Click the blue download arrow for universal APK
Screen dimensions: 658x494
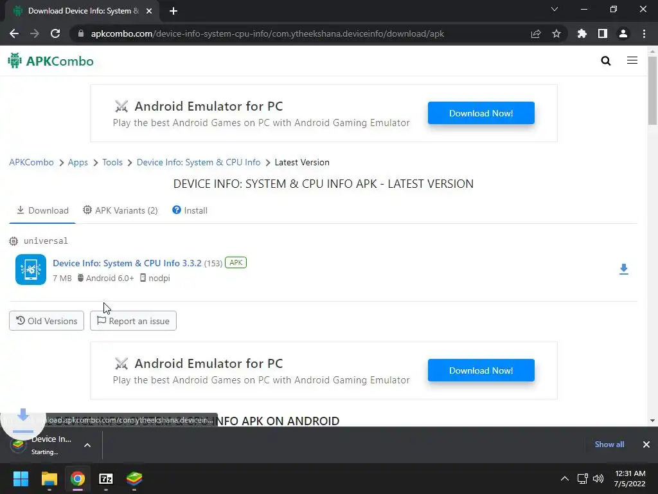pos(623,270)
